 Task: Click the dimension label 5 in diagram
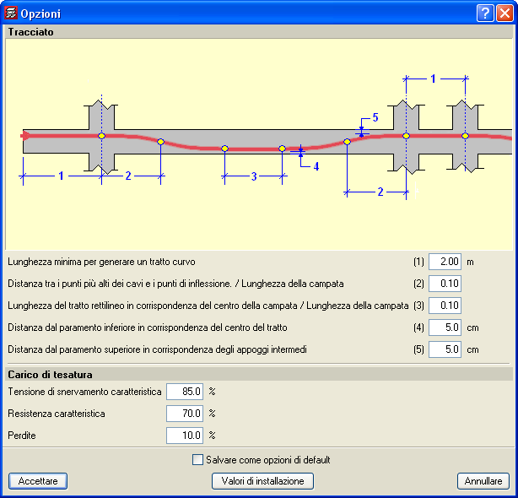click(375, 117)
